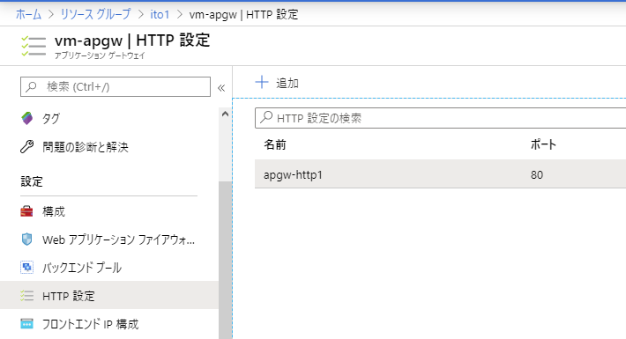This screenshot has height=339, width=626.
Task: Click the magnifier icon in the sidebar search box
Action: [x=31, y=86]
